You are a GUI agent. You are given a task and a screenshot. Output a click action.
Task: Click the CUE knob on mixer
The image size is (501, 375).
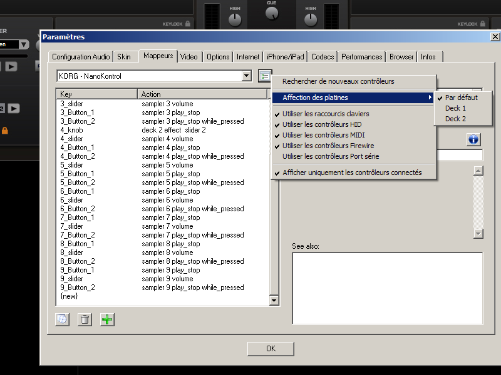tap(271, 15)
